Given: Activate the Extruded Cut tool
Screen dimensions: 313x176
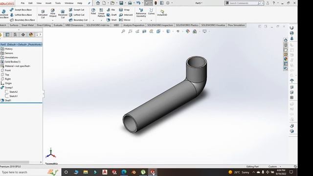Looking at the screenshot, I should 43,13.
